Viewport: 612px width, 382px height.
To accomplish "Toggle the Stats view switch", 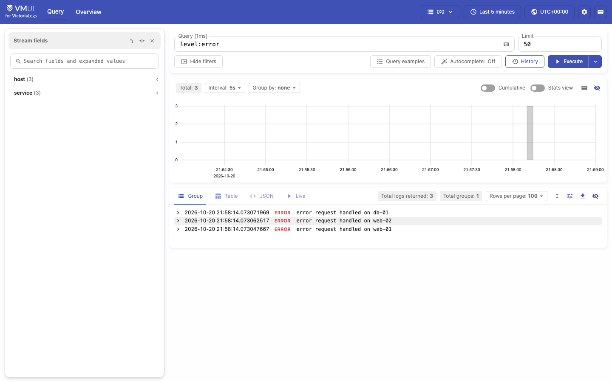I will 538,88.
